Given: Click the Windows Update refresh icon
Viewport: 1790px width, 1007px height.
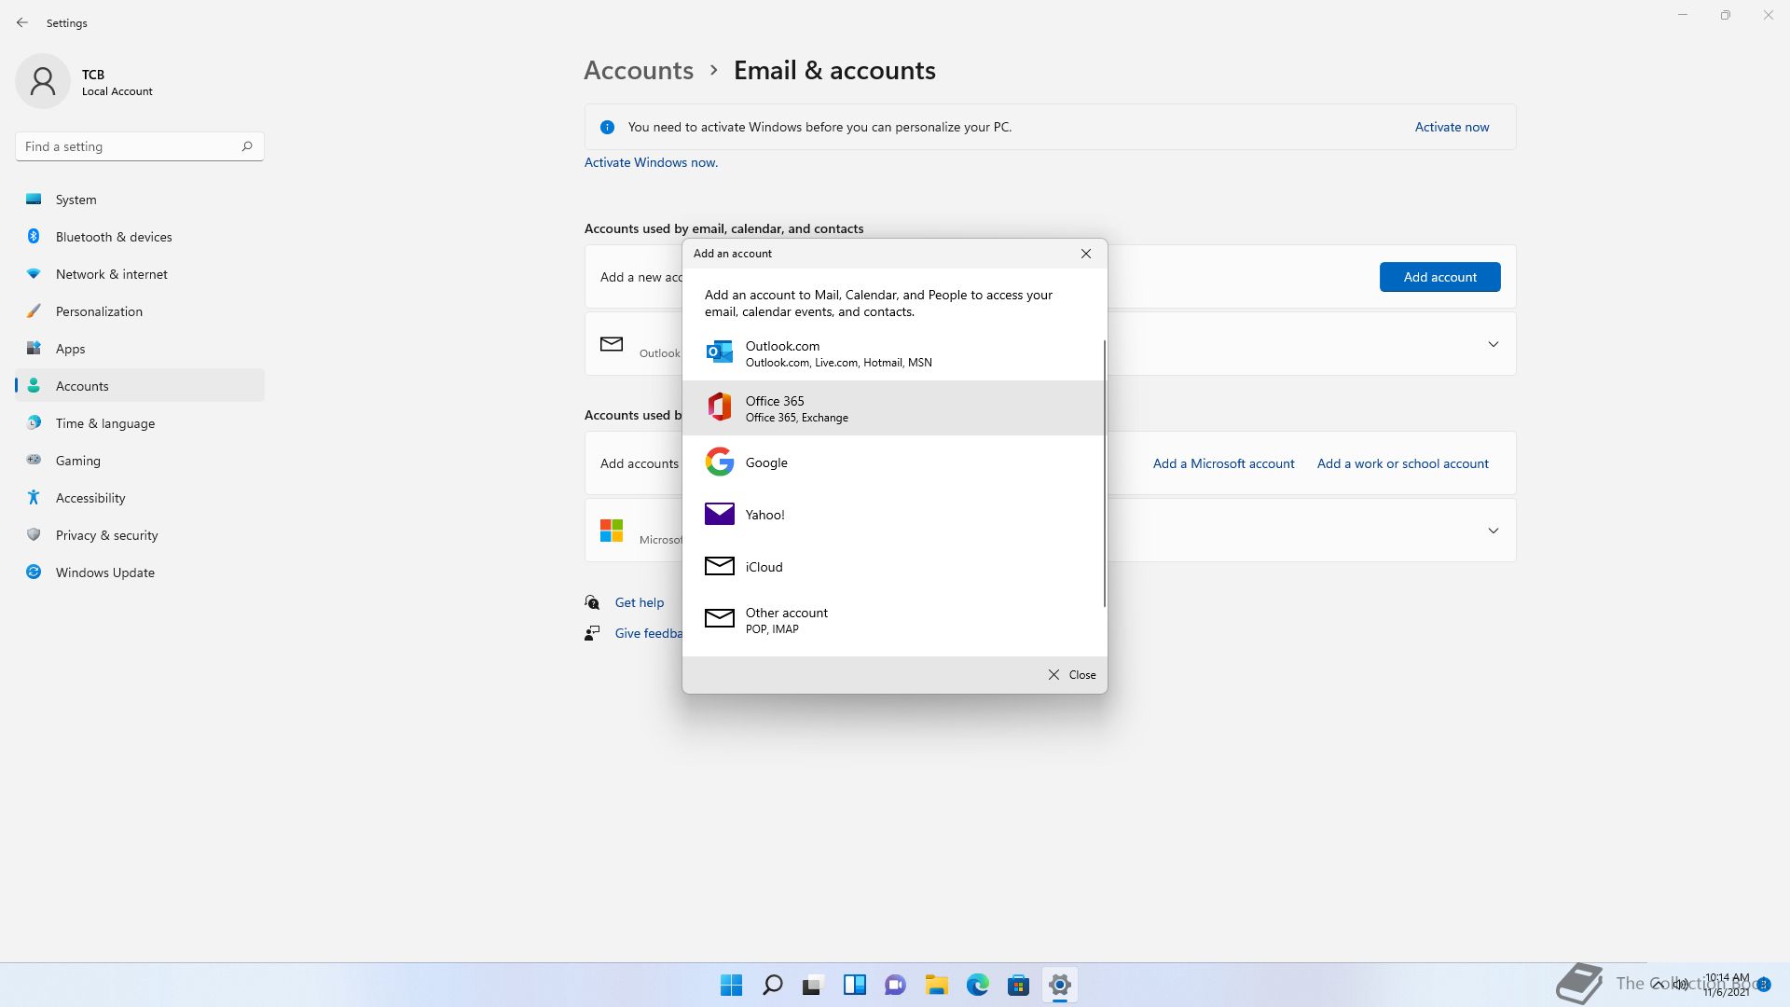Looking at the screenshot, I should 34,572.
